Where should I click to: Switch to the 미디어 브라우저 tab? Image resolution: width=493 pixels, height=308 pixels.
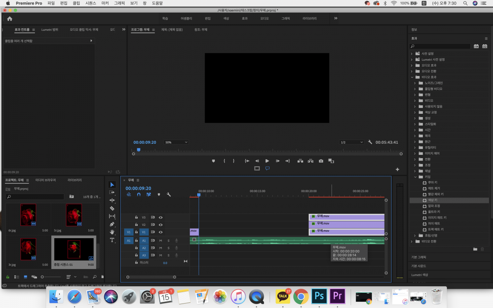tap(46, 180)
